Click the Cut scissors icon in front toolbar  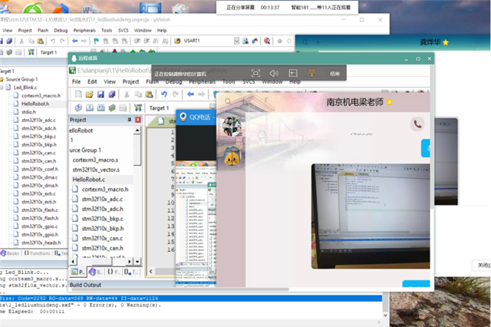(x=125, y=94)
